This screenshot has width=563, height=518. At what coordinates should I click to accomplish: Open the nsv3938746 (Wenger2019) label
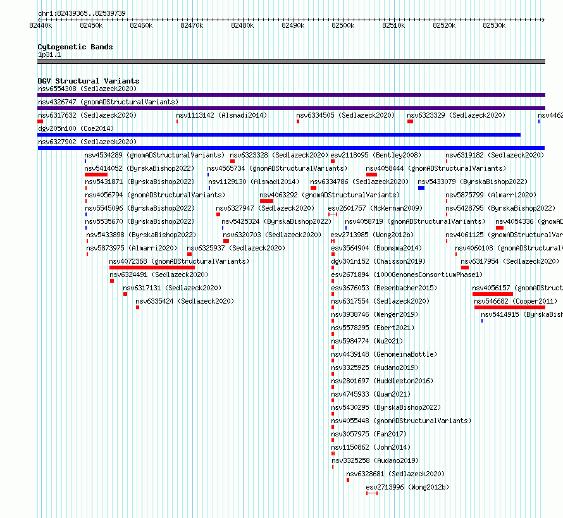tap(374, 314)
